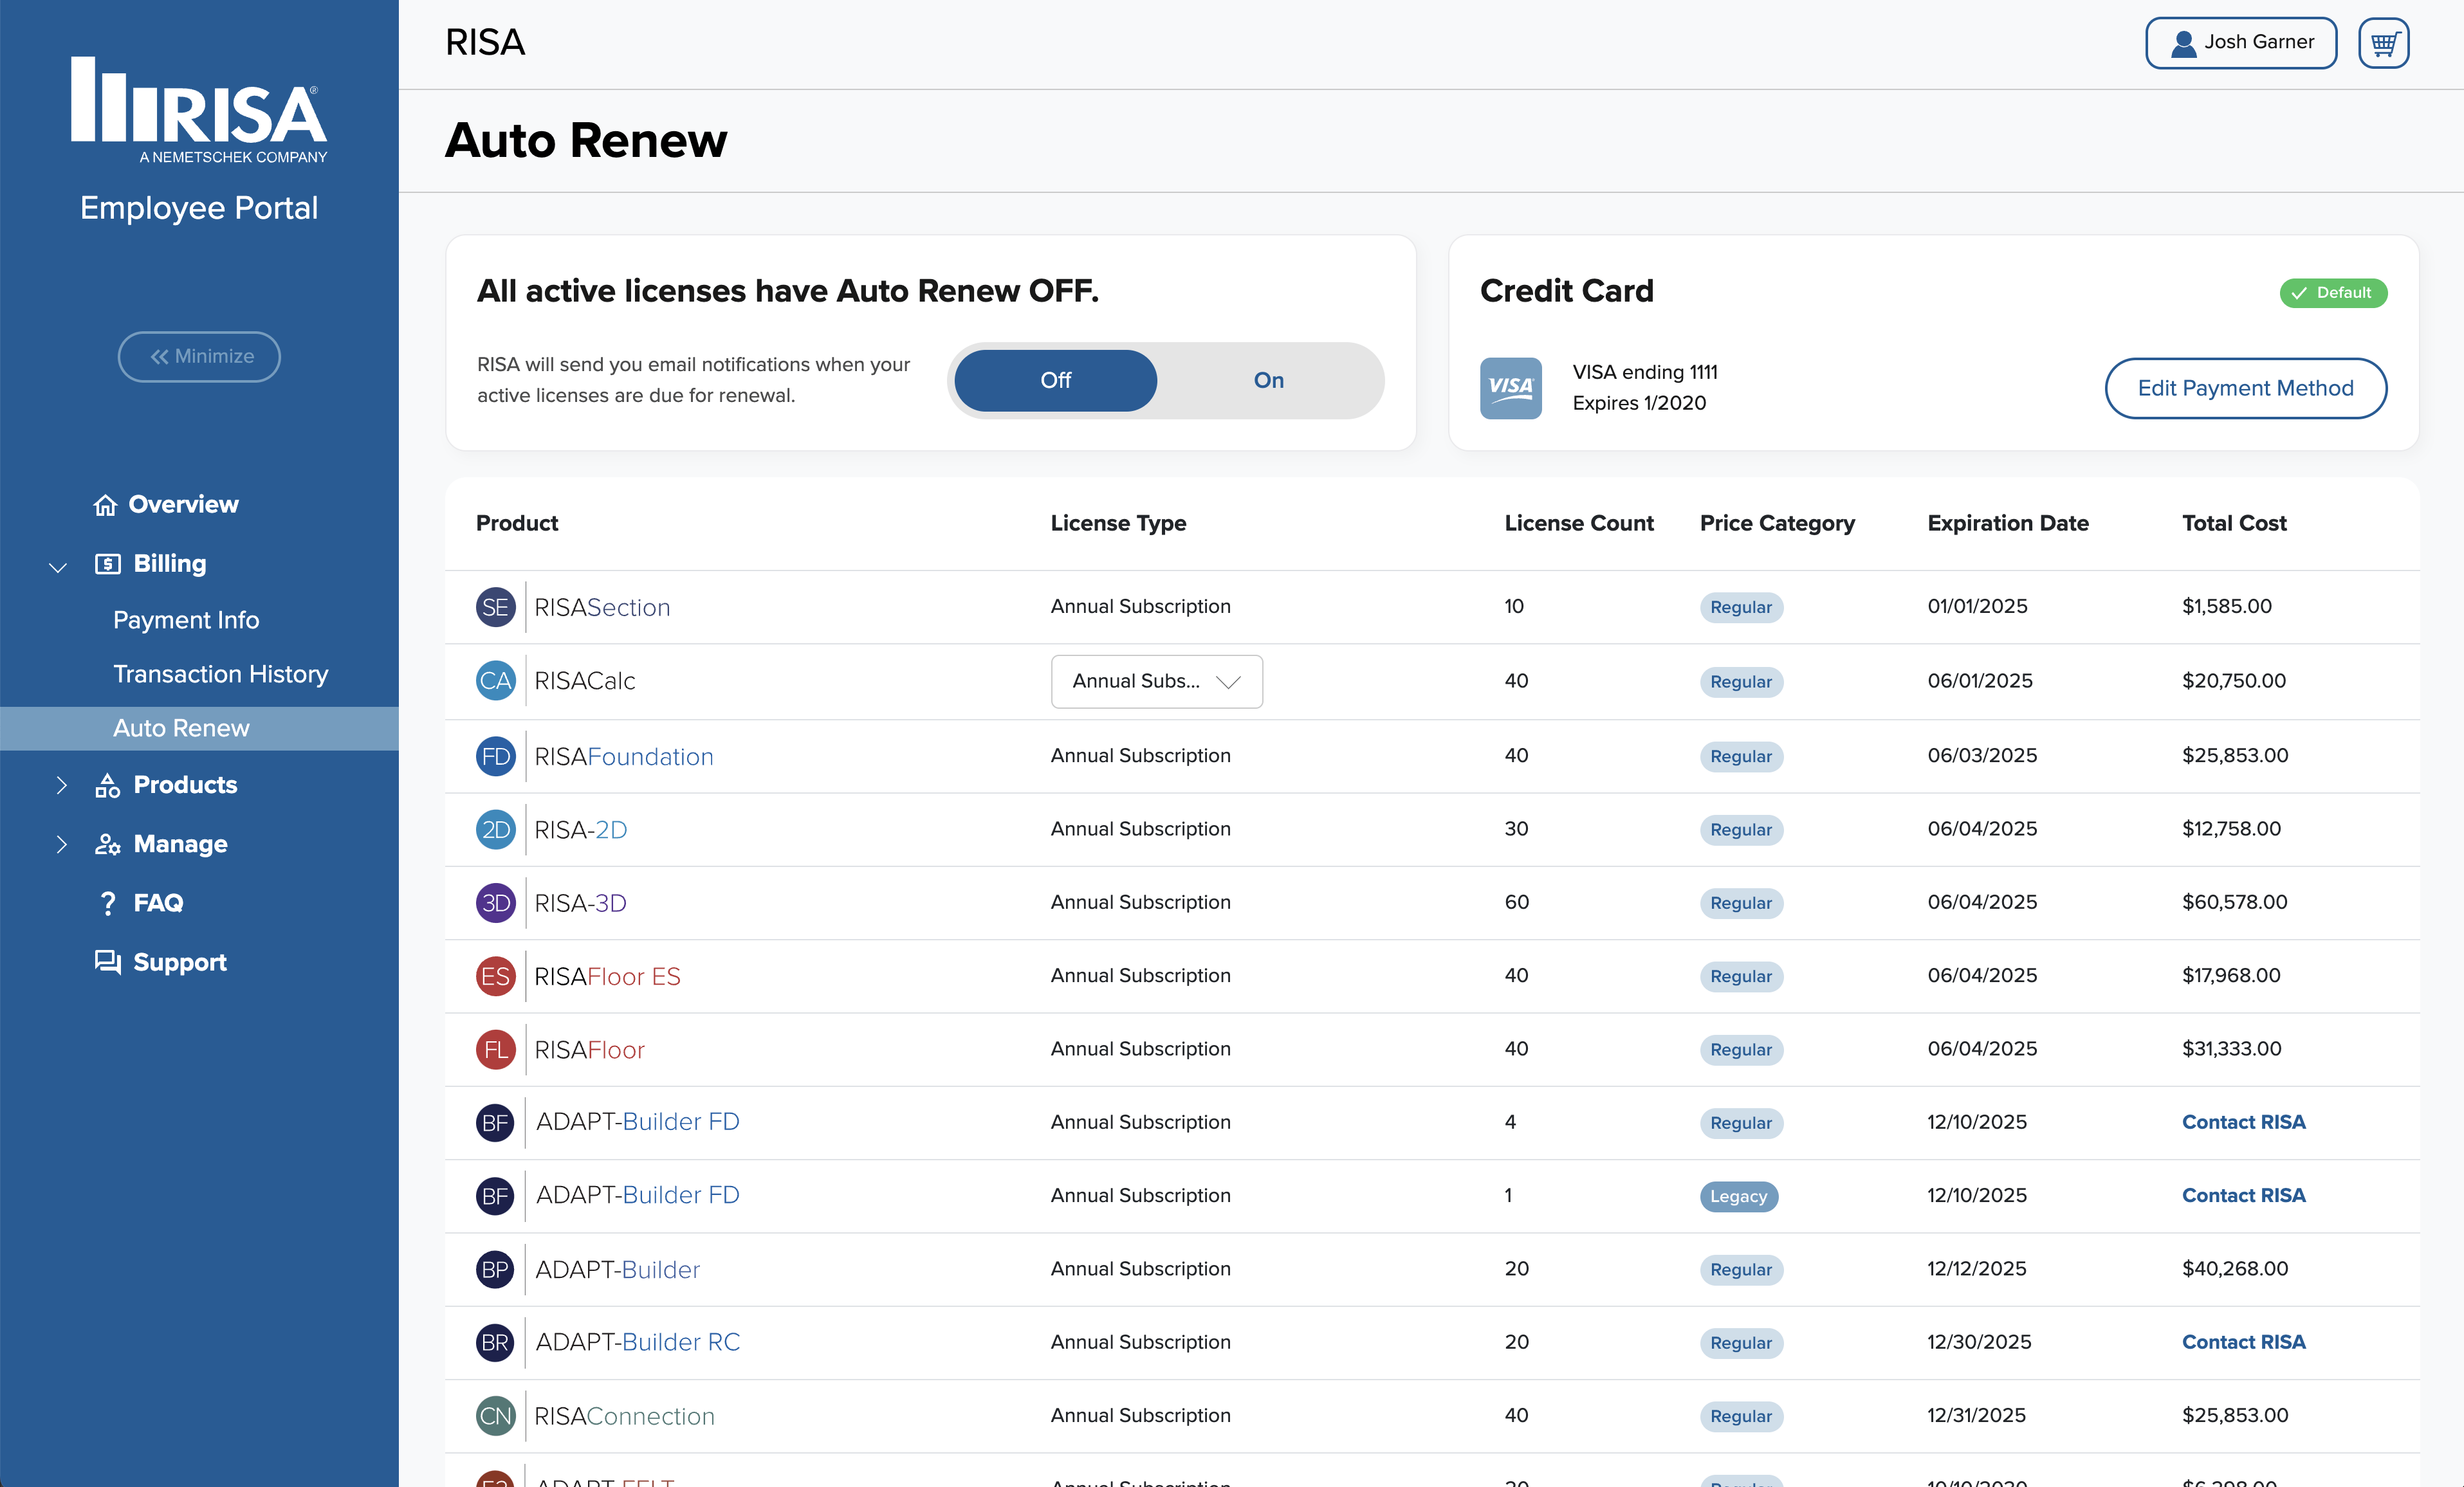Click Edit Payment Method
This screenshot has height=1487, width=2464.
tap(2245, 388)
